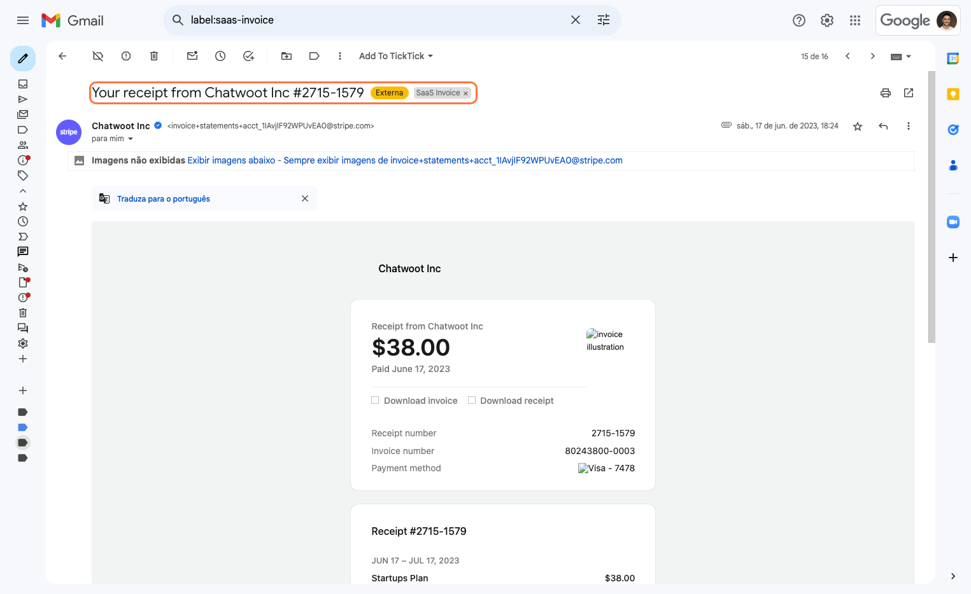Show advanced search options
Image resolution: width=971 pixels, height=594 pixels.
pos(604,20)
